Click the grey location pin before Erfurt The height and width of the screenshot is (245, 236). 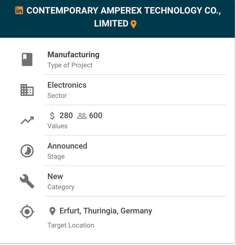pyautogui.click(x=52, y=211)
